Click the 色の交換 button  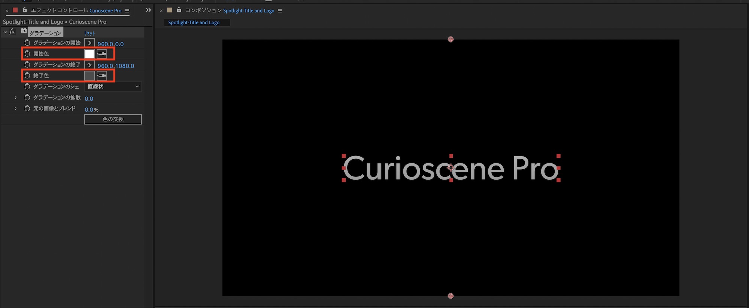click(x=113, y=119)
